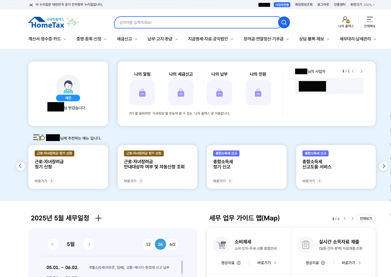This screenshot has width=391, height=277.
Task: Click the 실시간 소득자료 제출 clipboard icon
Action: pos(306,245)
